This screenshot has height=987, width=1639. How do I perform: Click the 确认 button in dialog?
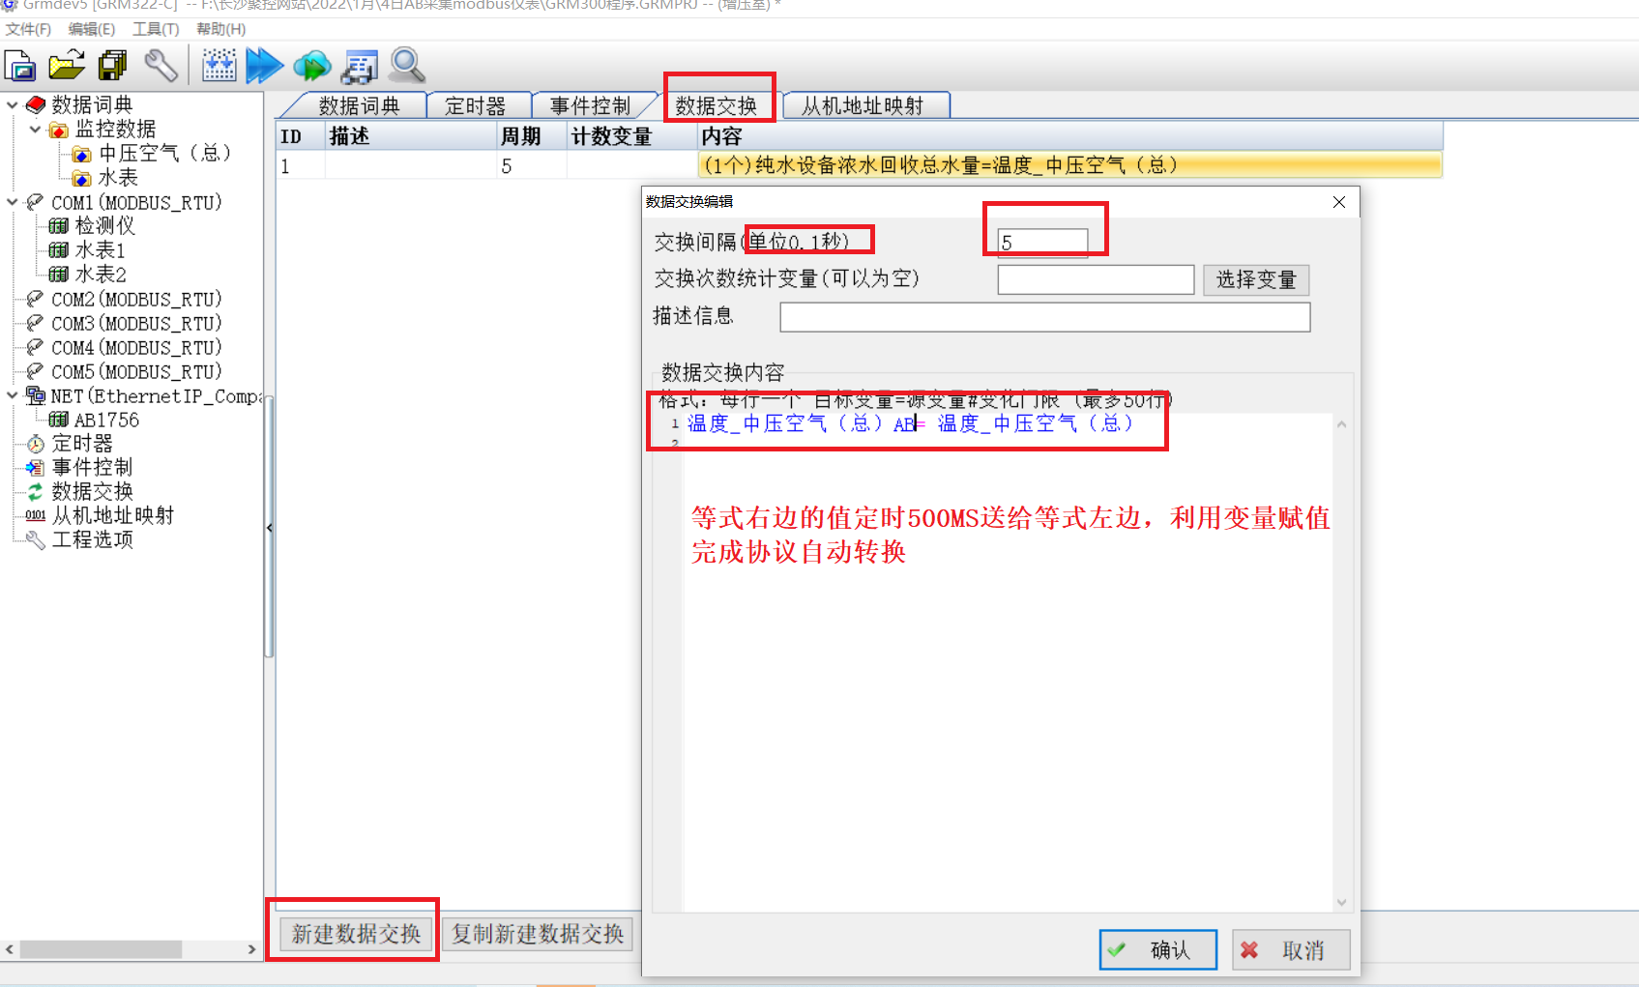point(1157,949)
